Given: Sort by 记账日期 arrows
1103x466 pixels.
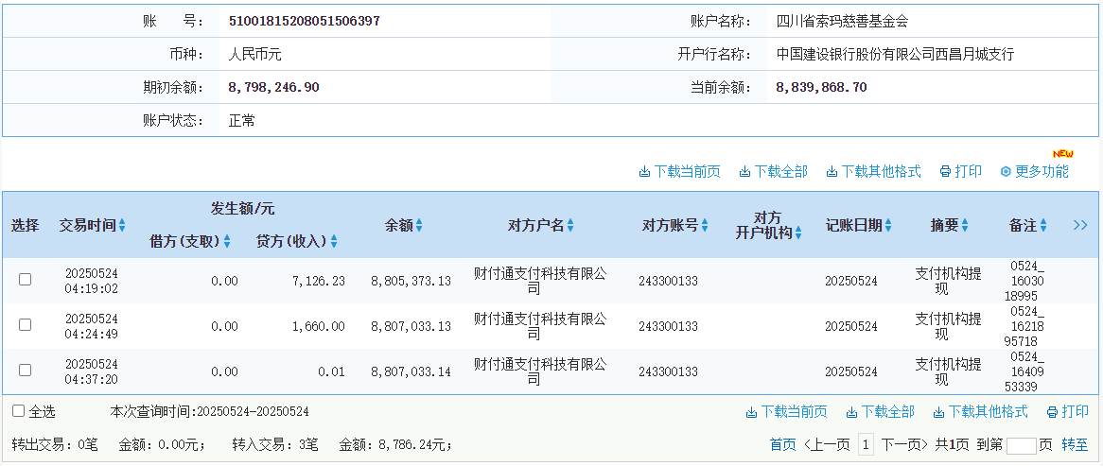Looking at the screenshot, I should coord(888,226).
